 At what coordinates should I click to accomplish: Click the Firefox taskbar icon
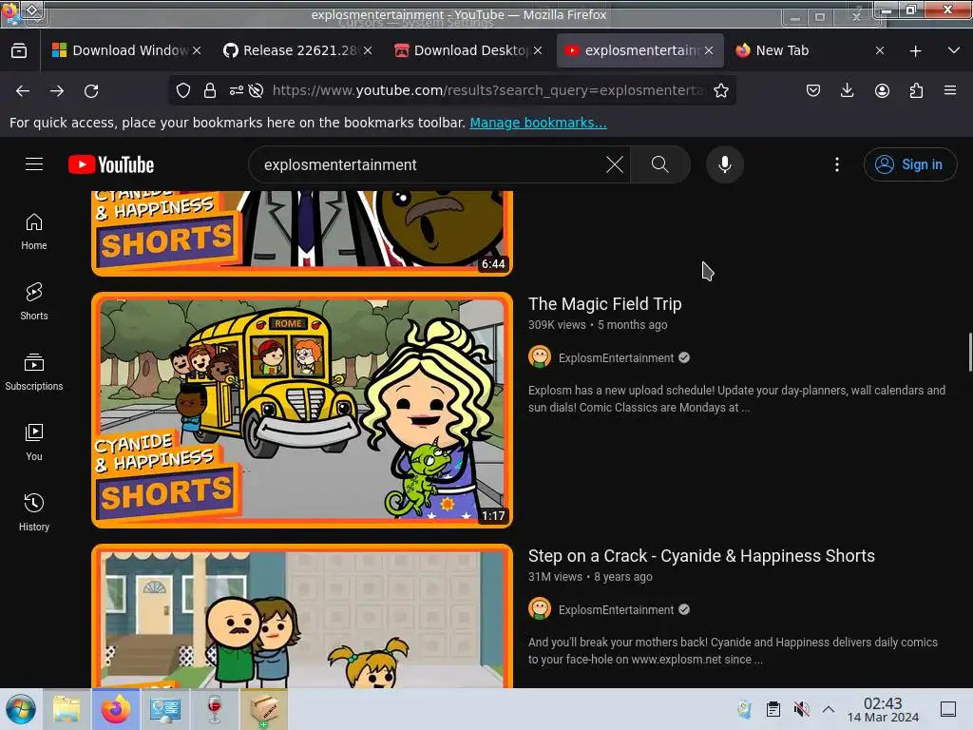pos(115,709)
